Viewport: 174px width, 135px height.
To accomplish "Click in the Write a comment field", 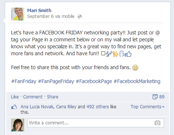I will point(95,123).
